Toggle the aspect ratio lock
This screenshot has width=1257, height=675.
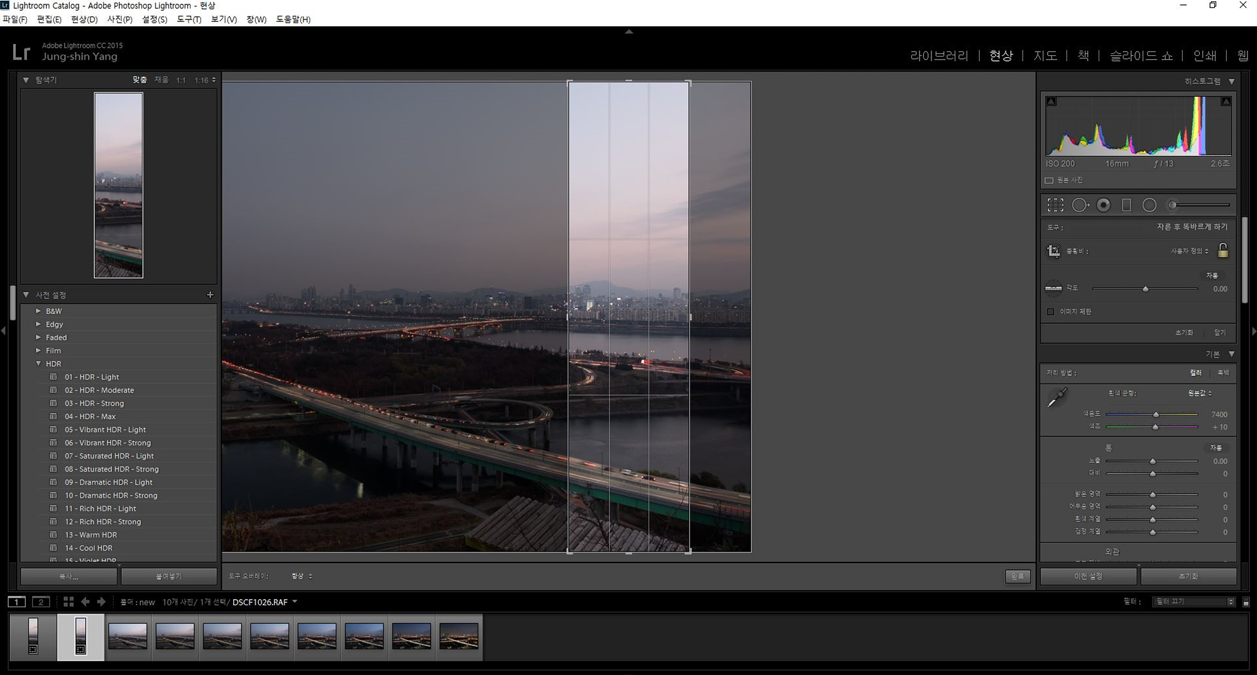(x=1222, y=251)
